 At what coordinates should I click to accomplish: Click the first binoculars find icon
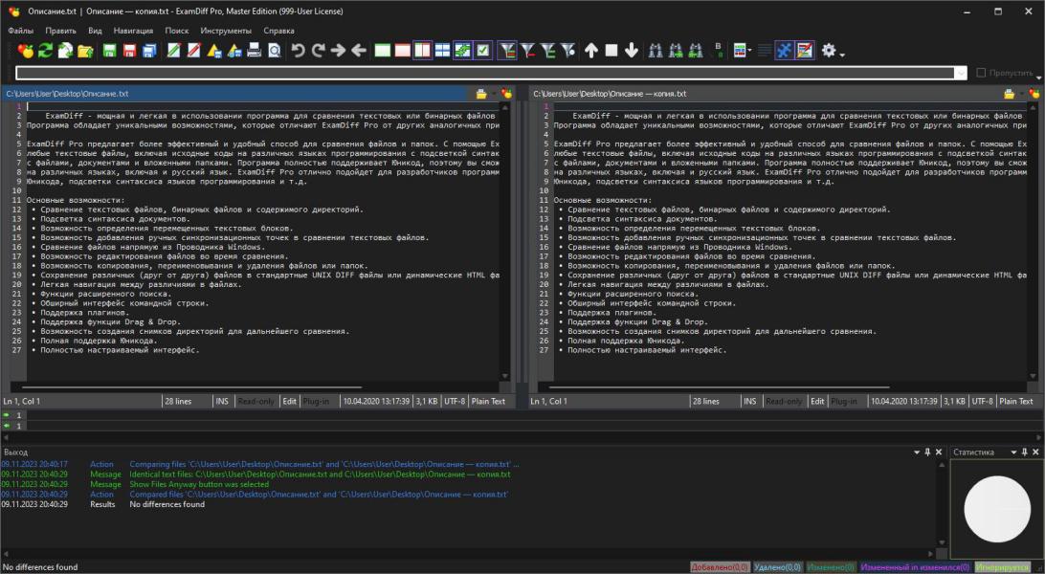point(656,51)
